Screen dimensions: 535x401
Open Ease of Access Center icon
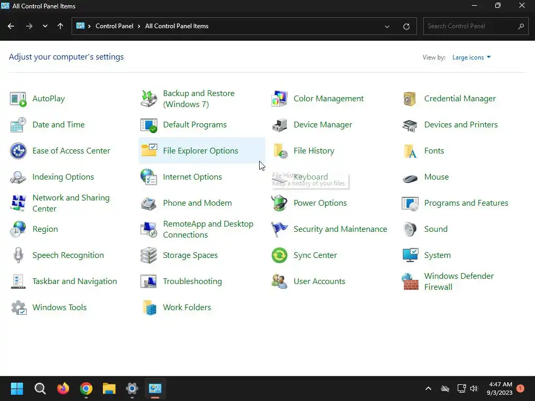[18, 151]
